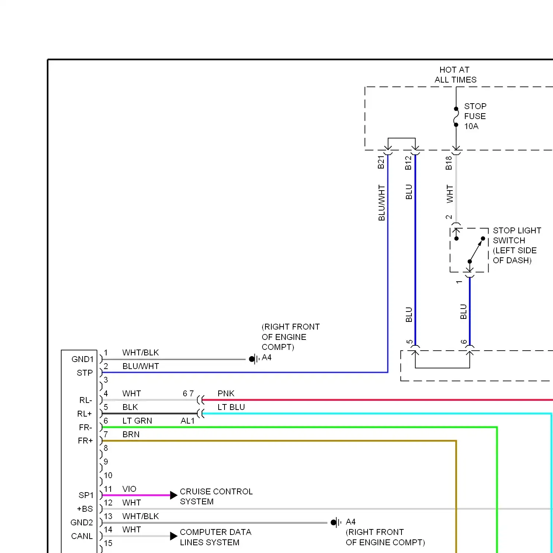Screen dimensions: 553x553
Task: Click the WHT/BLK label at pin 1
Action: point(140,352)
